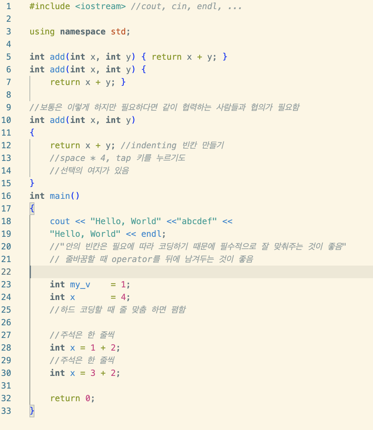Click "int" keyword on line 30
The height and width of the screenshot is (430, 373).
click(x=58, y=373)
